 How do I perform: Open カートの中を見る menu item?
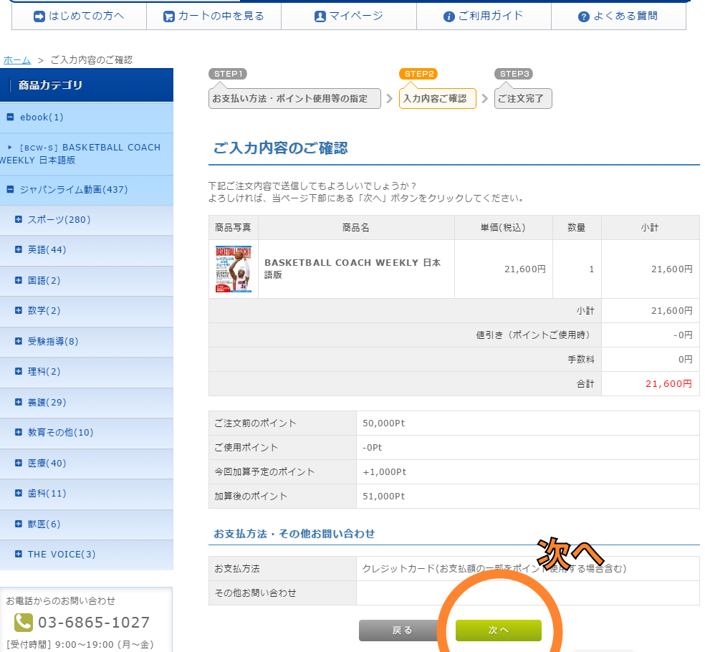tap(214, 16)
